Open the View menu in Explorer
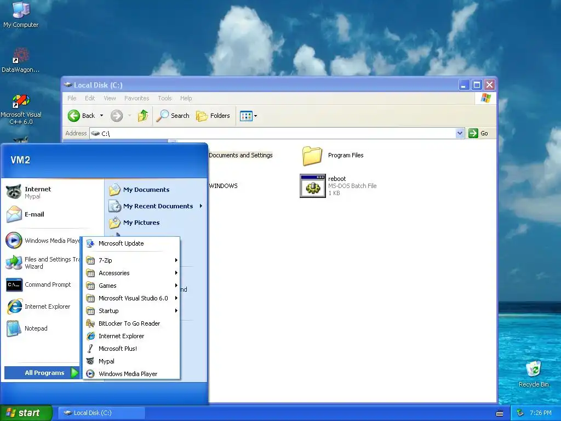Viewport: 561px width, 421px height. coord(110,98)
